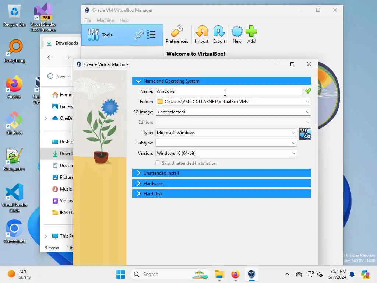Open Recycle Bin desktop icon
This screenshot has height=283, width=377.
pyautogui.click(x=14, y=16)
